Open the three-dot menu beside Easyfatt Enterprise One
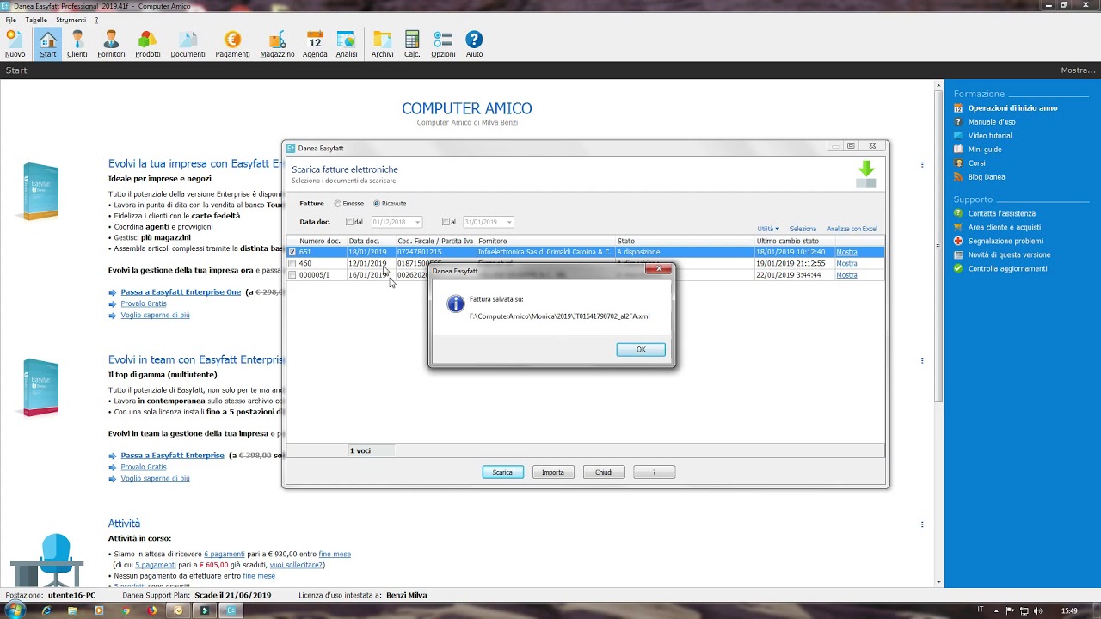Viewport: 1101px width, 619px height. click(922, 164)
